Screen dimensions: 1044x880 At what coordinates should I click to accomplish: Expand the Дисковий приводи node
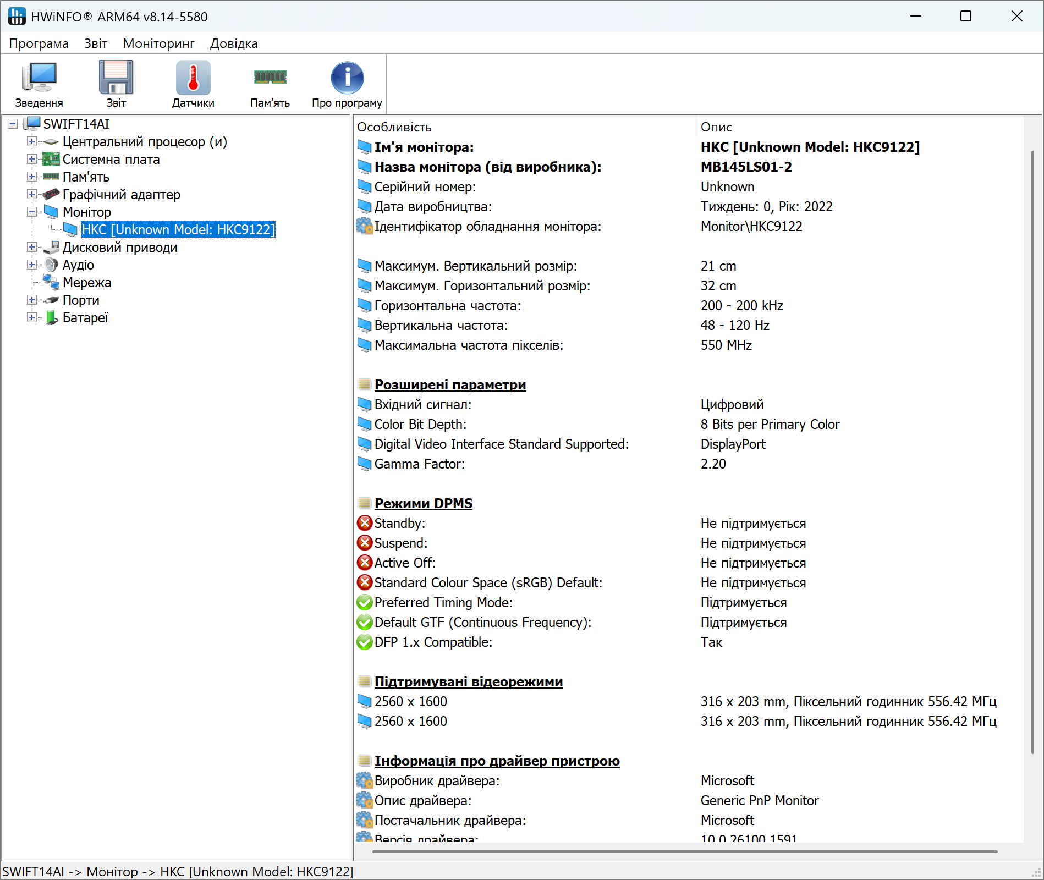click(x=32, y=247)
